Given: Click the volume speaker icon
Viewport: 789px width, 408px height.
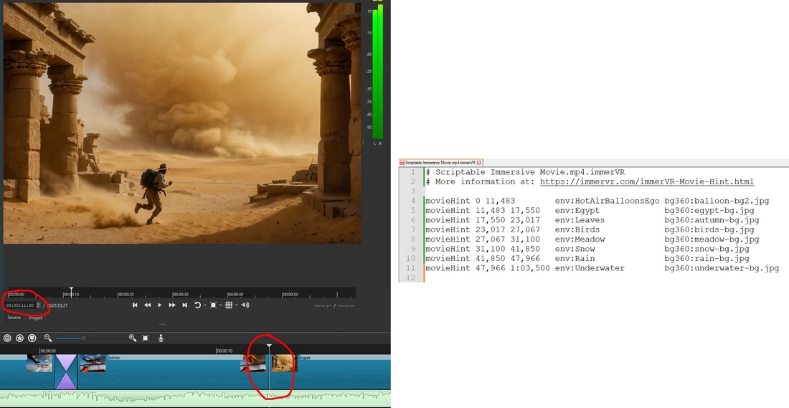Looking at the screenshot, I should pyautogui.click(x=245, y=305).
